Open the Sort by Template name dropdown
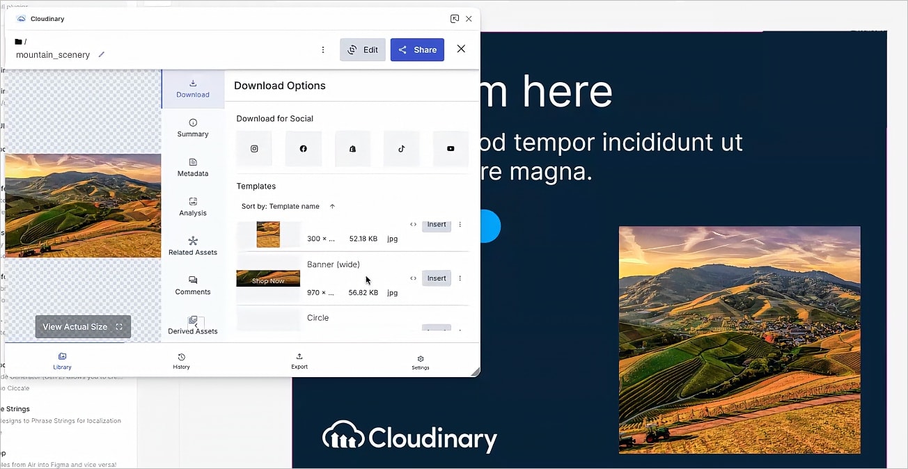Image resolution: width=908 pixels, height=469 pixels. pos(280,207)
